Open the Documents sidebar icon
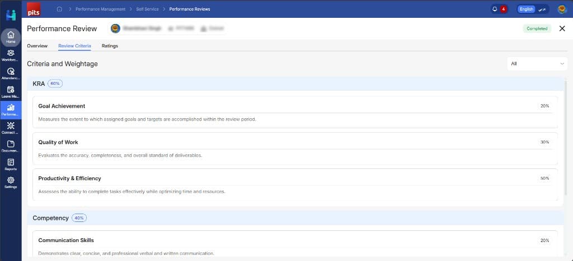Viewport: 573px width, 261px height. (11, 146)
